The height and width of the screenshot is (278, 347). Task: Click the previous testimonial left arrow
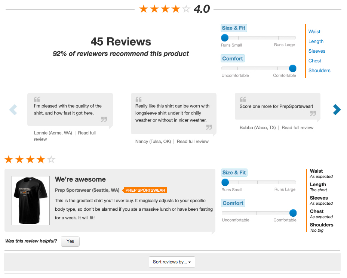click(x=13, y=109)
